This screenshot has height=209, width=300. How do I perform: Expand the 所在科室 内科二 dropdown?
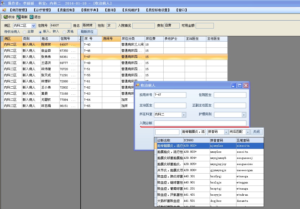(184, 115)
